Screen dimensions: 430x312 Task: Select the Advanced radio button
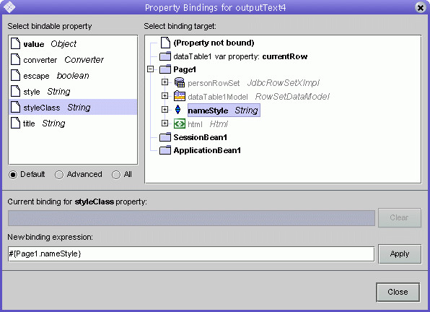click(59, 175)
